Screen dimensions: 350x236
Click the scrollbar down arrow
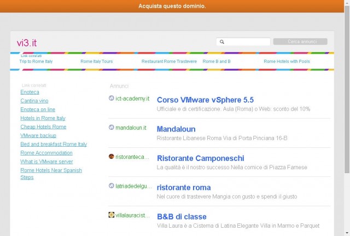click(x=347, y=233)
